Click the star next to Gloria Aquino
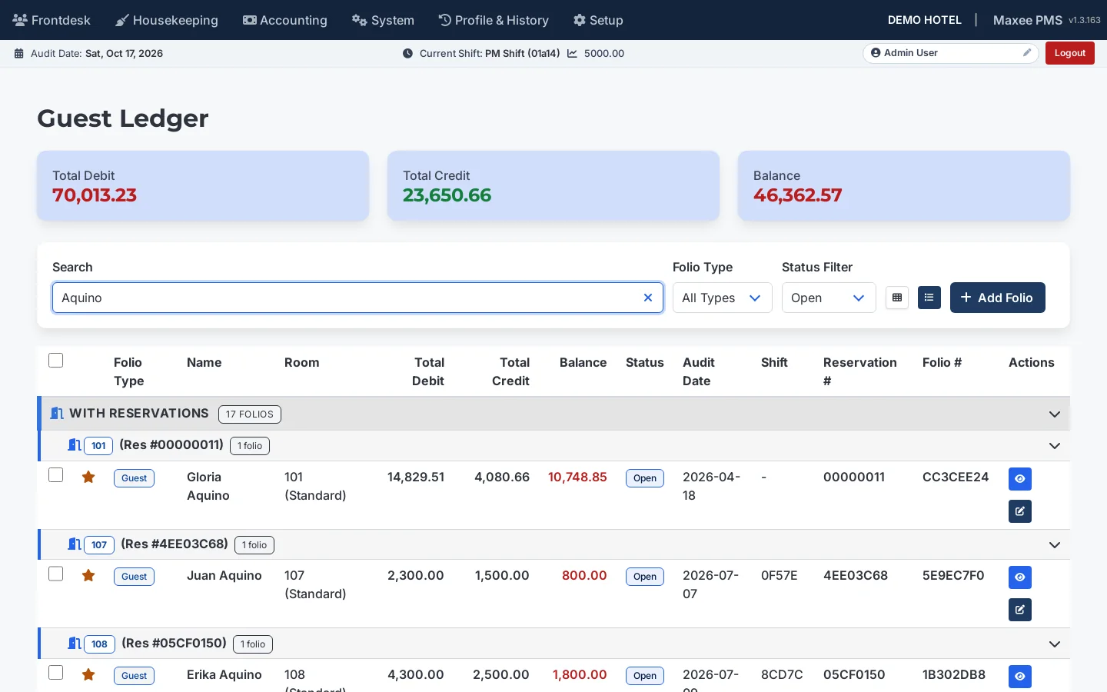 click(x=88, y=477)
